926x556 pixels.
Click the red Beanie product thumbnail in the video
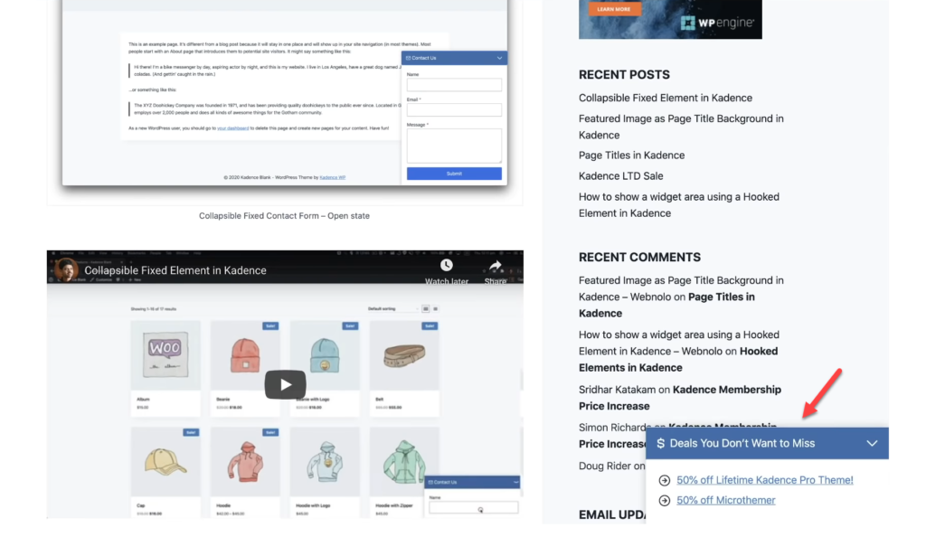[x=245, y=355]
